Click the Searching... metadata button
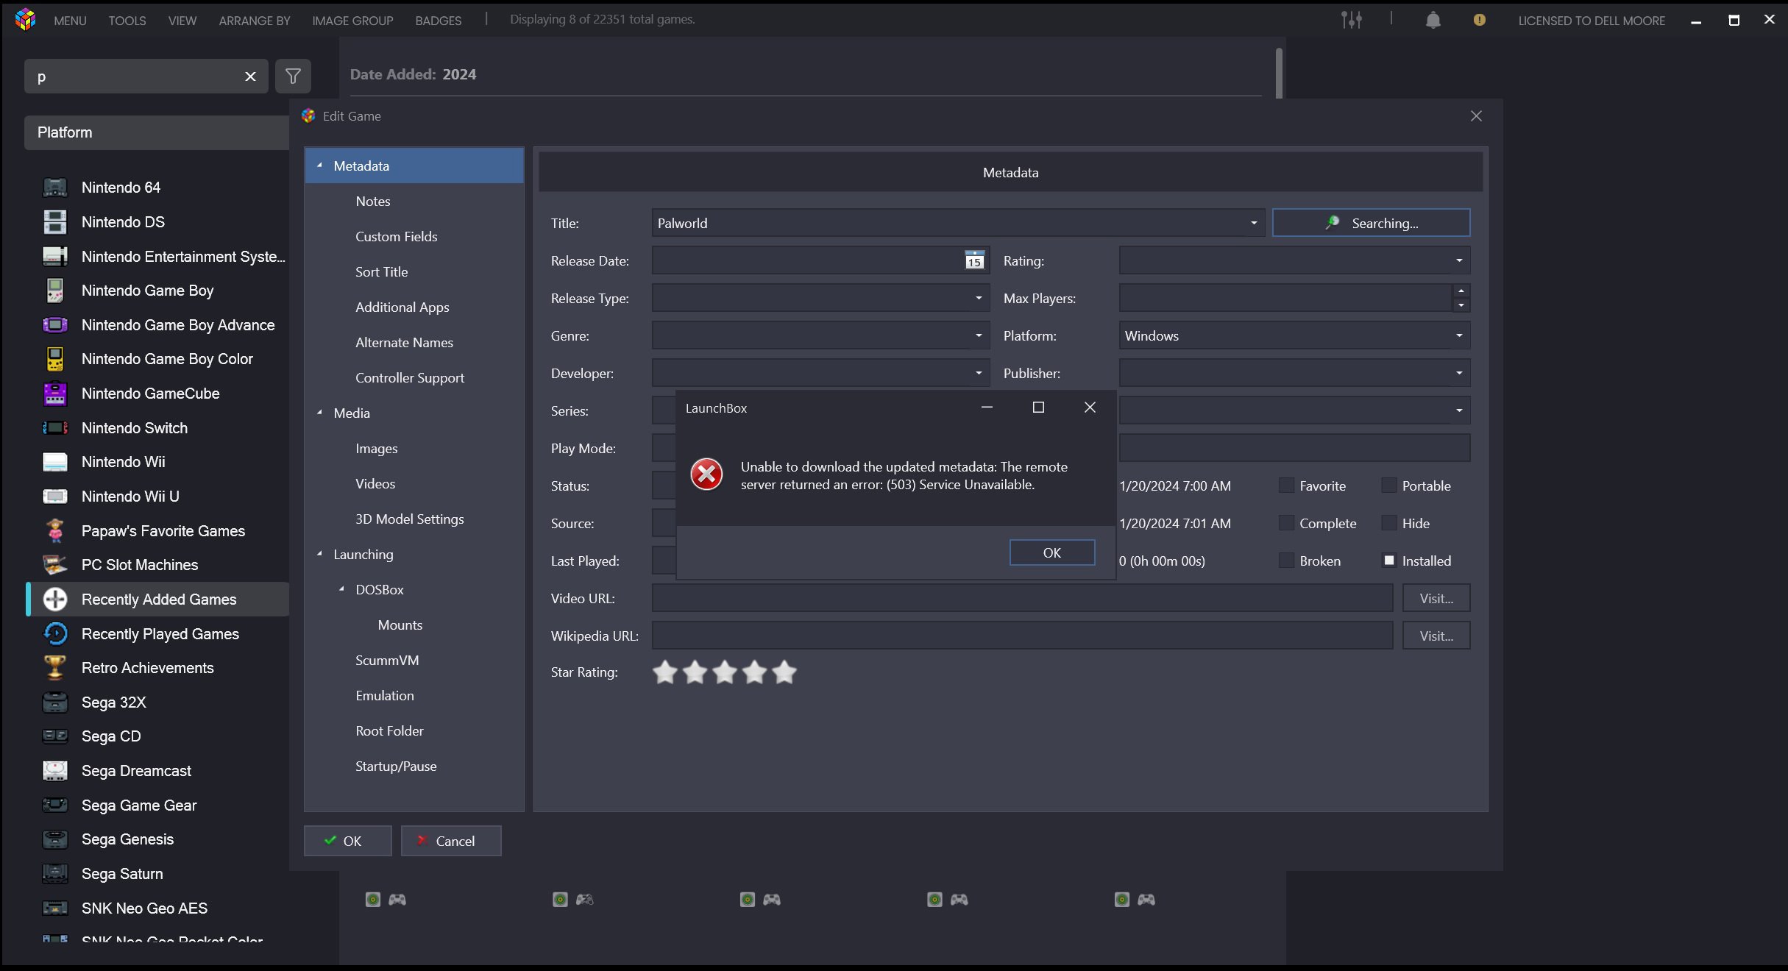 [1371, 223]
